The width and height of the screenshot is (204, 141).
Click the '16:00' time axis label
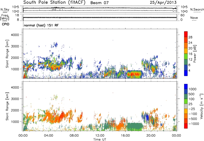[125, 136]
